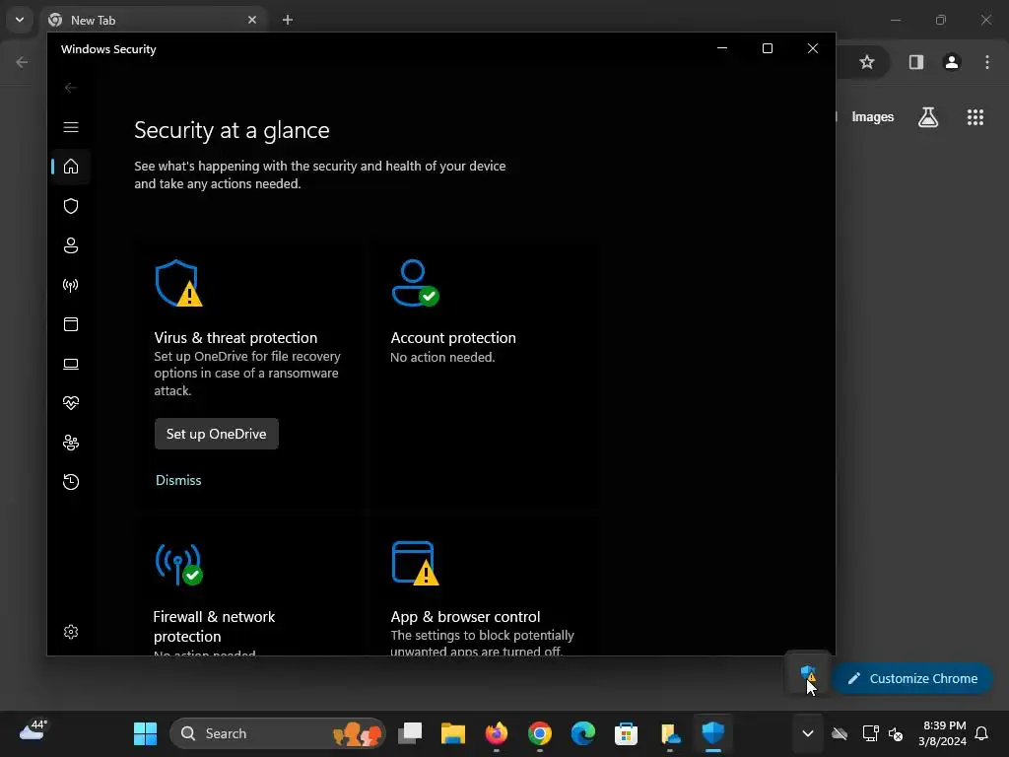Open the Firewall & network protection heading
This screenshot has height=757, width=1009.
click(214, 626)
